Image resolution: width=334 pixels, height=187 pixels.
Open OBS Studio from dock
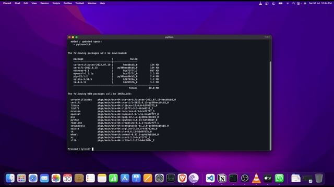coord(245,178)
